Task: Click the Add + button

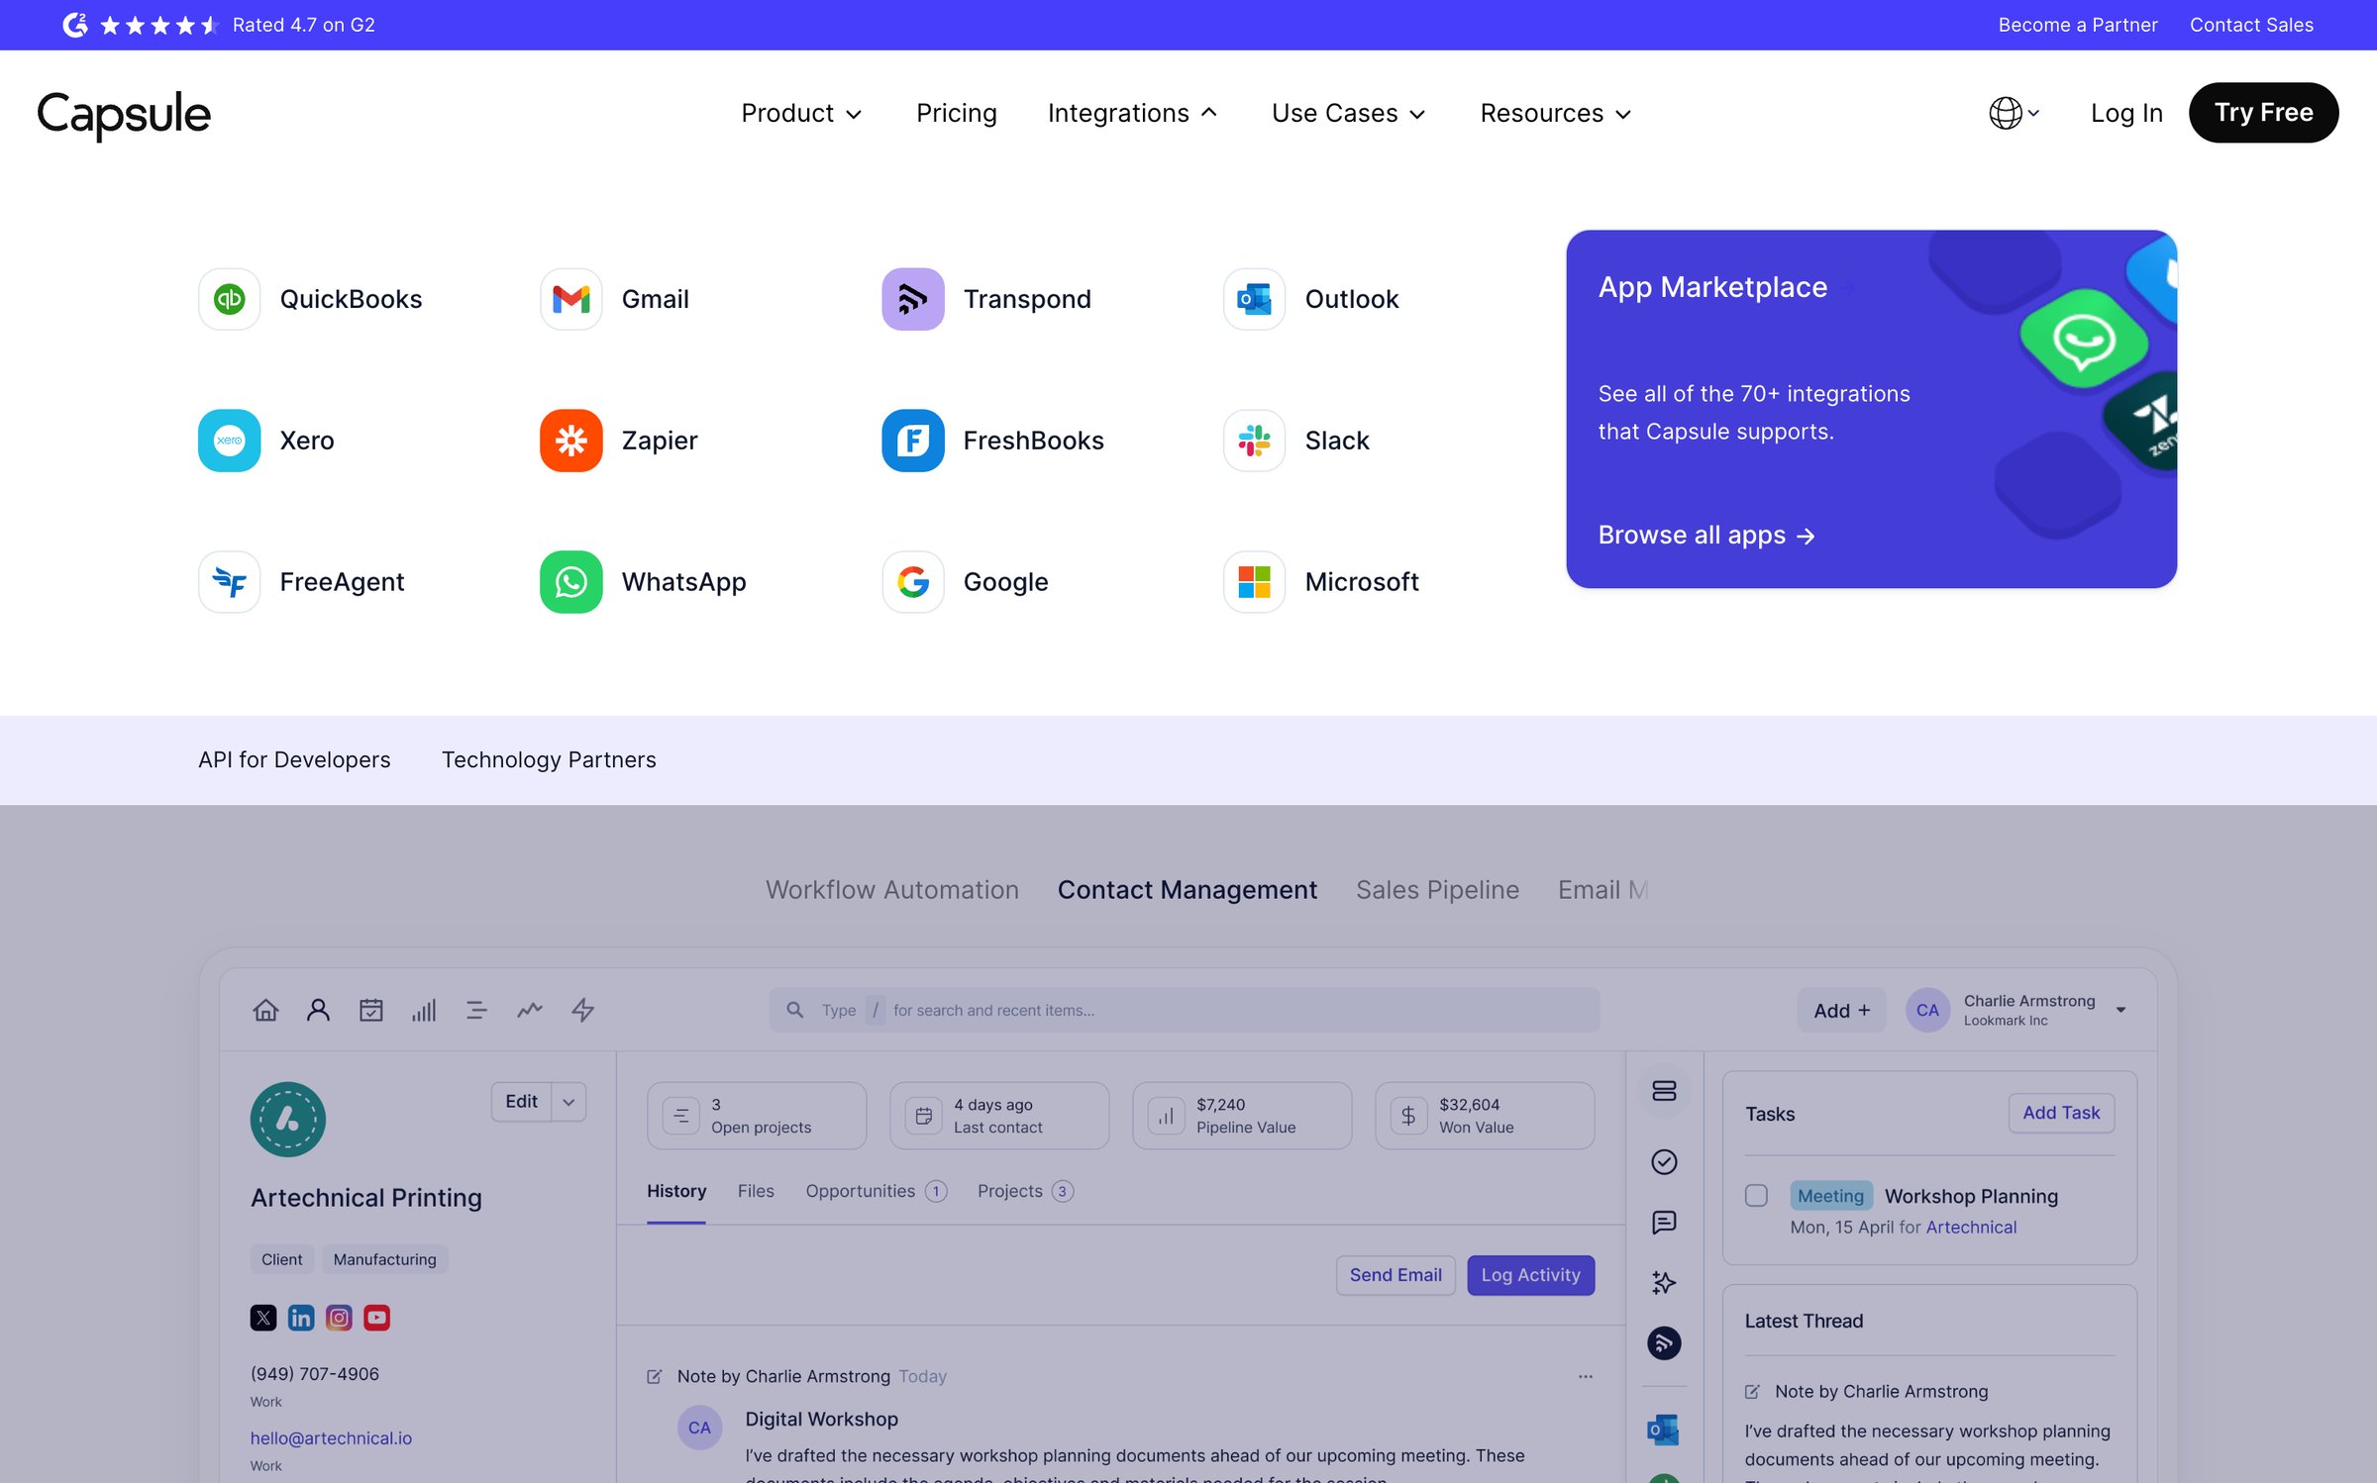Action: 1841,1010
